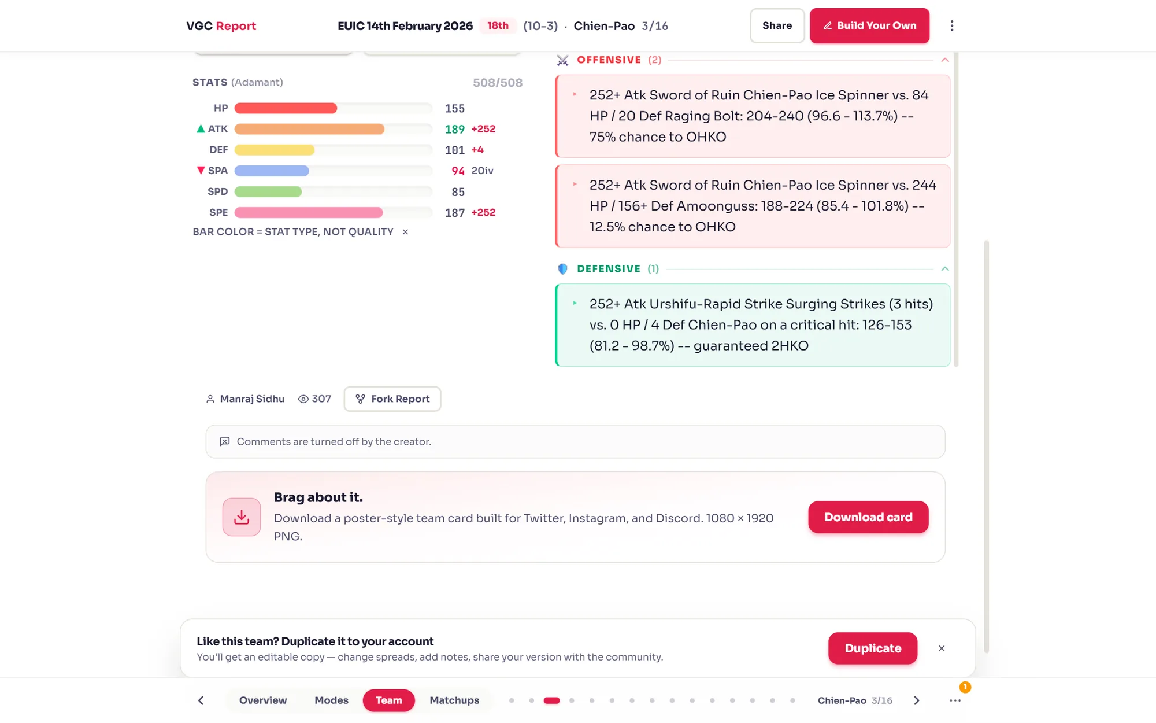
Task: Click the ATK stat bar
Action: pos(334,129)
